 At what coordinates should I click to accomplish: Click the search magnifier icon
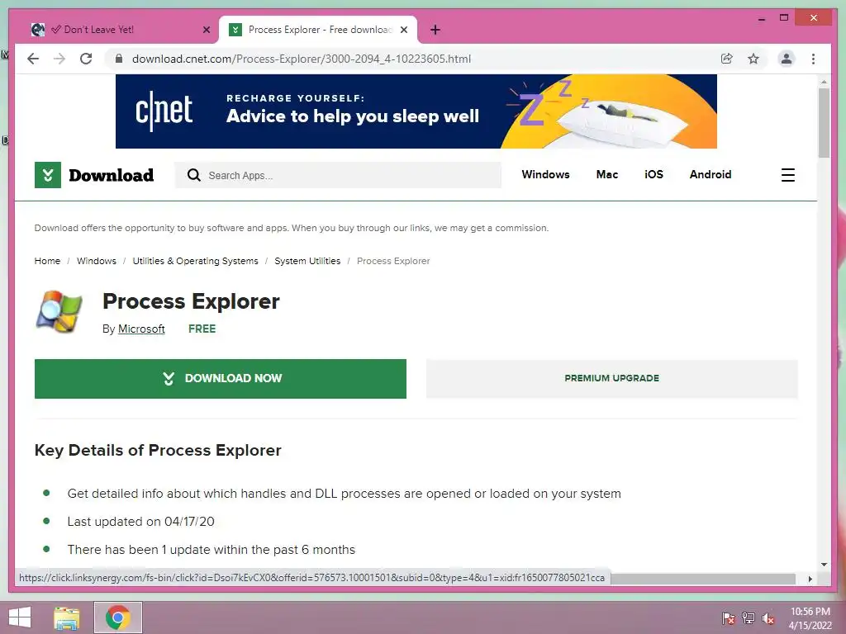point(193,175)
